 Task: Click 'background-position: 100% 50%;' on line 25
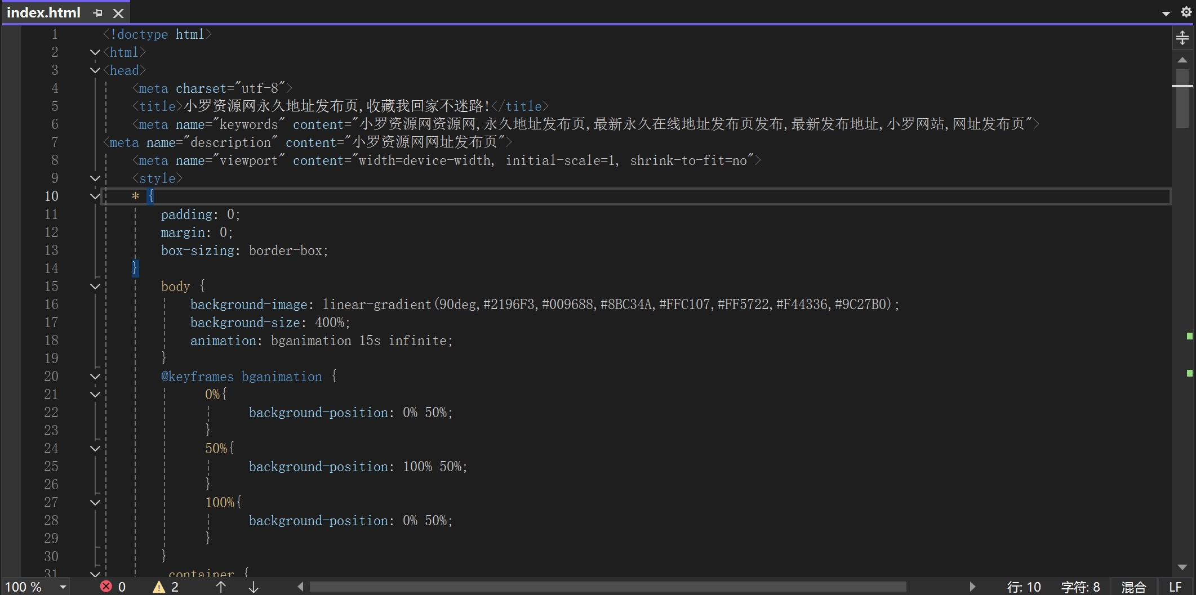(358, 467)
